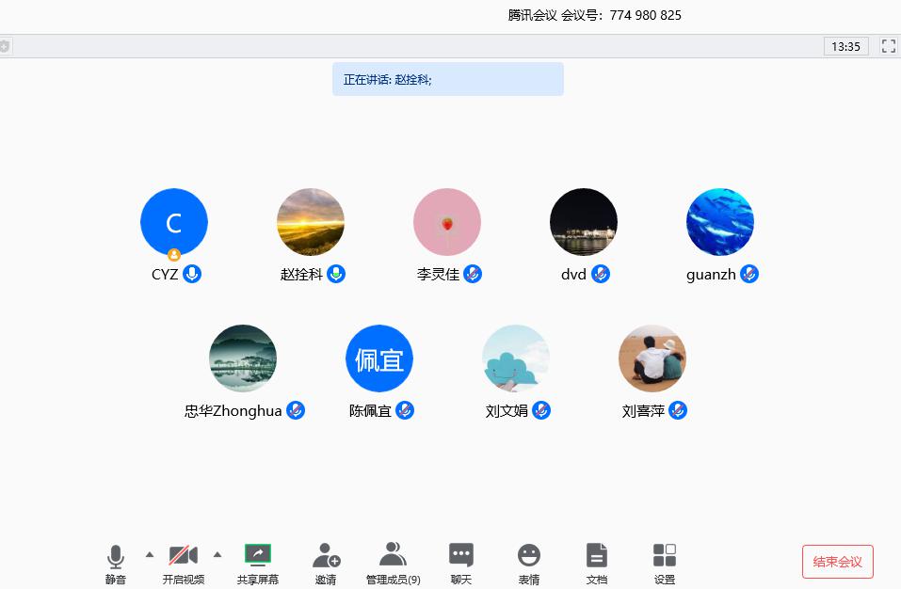Click the 正在讲话 speaker banner
This screenshot has height=589, width=901.
[x=447, y=79]
